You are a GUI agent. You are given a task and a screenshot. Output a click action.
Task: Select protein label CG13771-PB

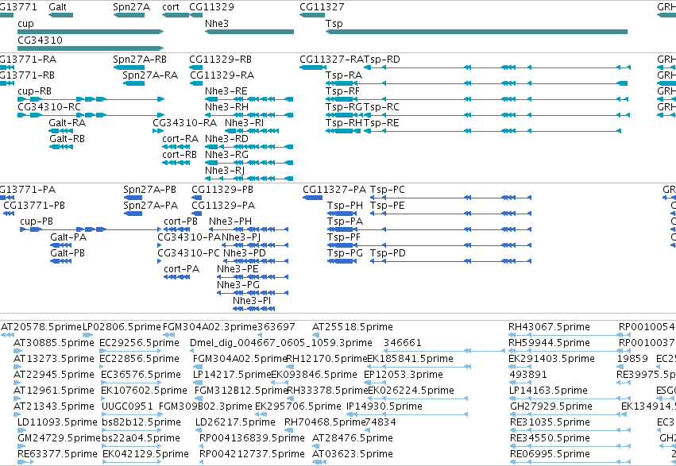[34, 206]
